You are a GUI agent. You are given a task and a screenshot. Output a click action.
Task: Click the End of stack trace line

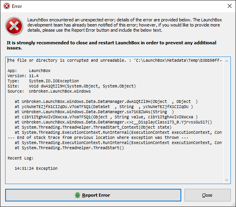click(98, 137)
